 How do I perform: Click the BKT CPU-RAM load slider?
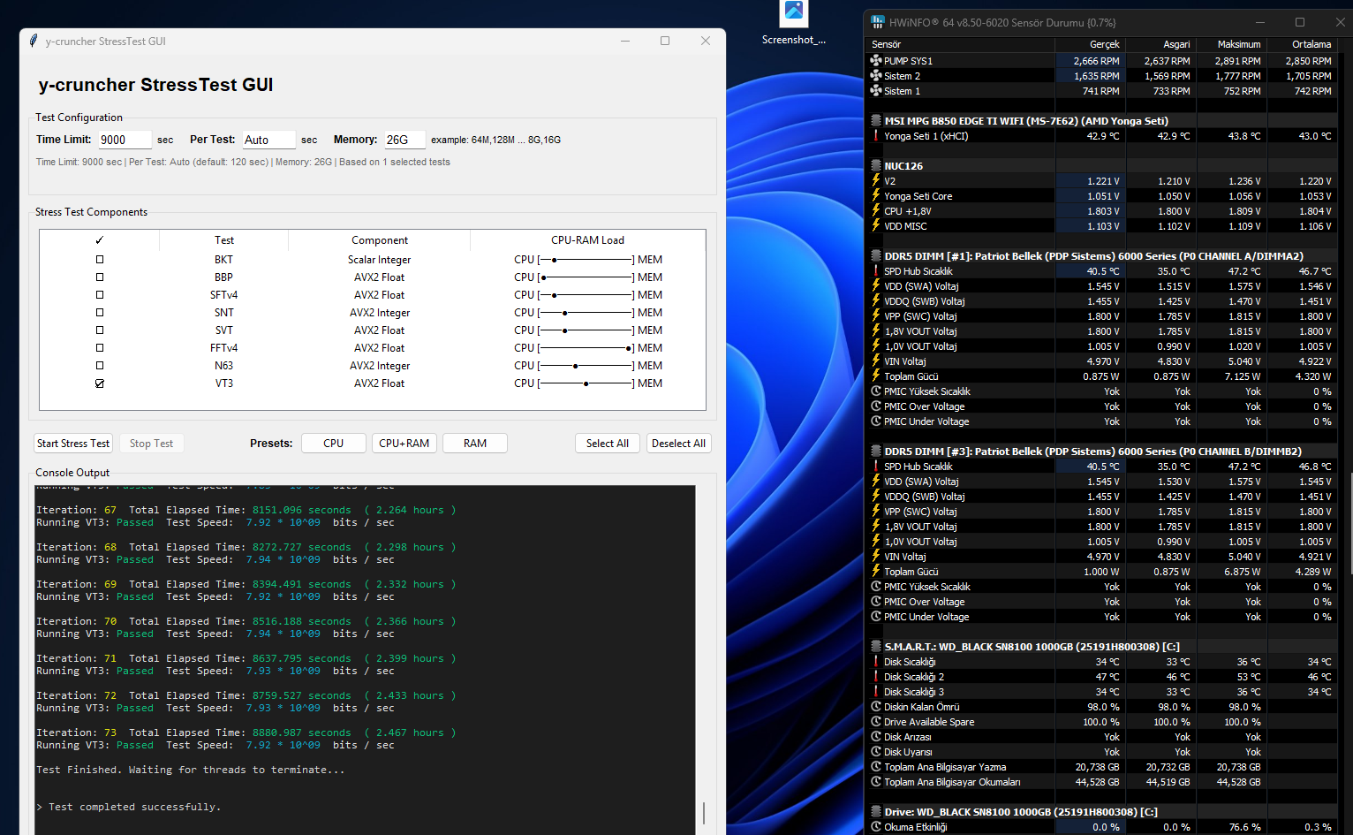coord(586,260)
